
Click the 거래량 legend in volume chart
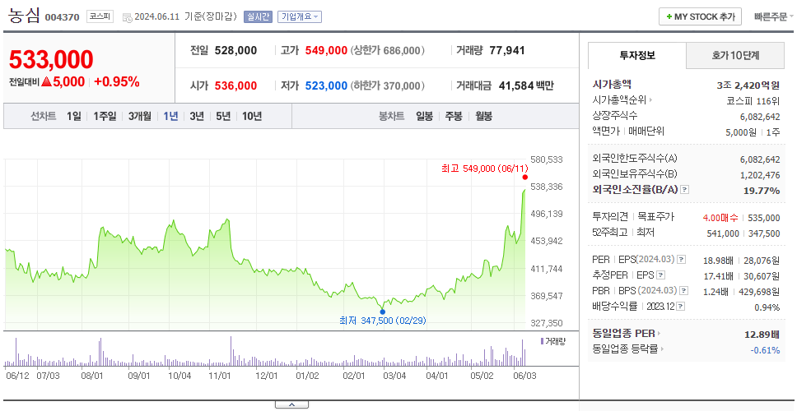(x=552, y=341)
